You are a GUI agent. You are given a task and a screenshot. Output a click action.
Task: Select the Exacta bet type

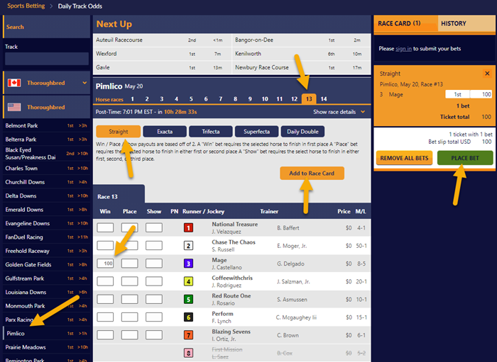pyautogui.click(x=165, y=132)
